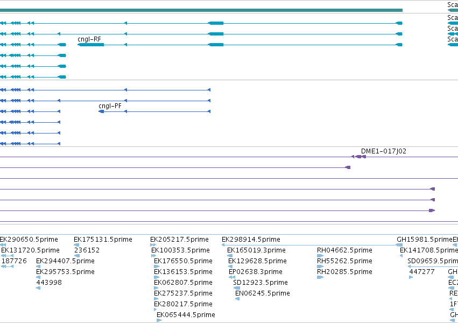Click the DME1-017J02 feature label

point(384,151)
